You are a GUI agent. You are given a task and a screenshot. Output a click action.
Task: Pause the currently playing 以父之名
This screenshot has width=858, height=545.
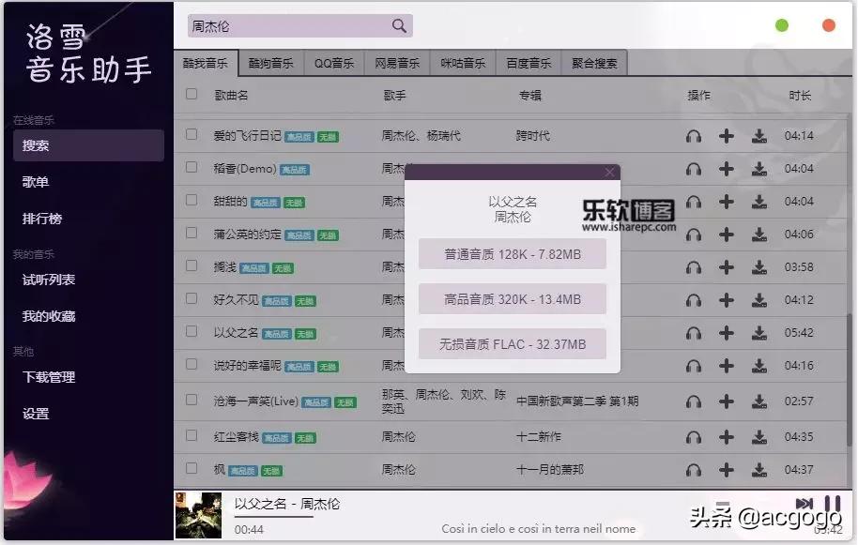coord(830,502)
